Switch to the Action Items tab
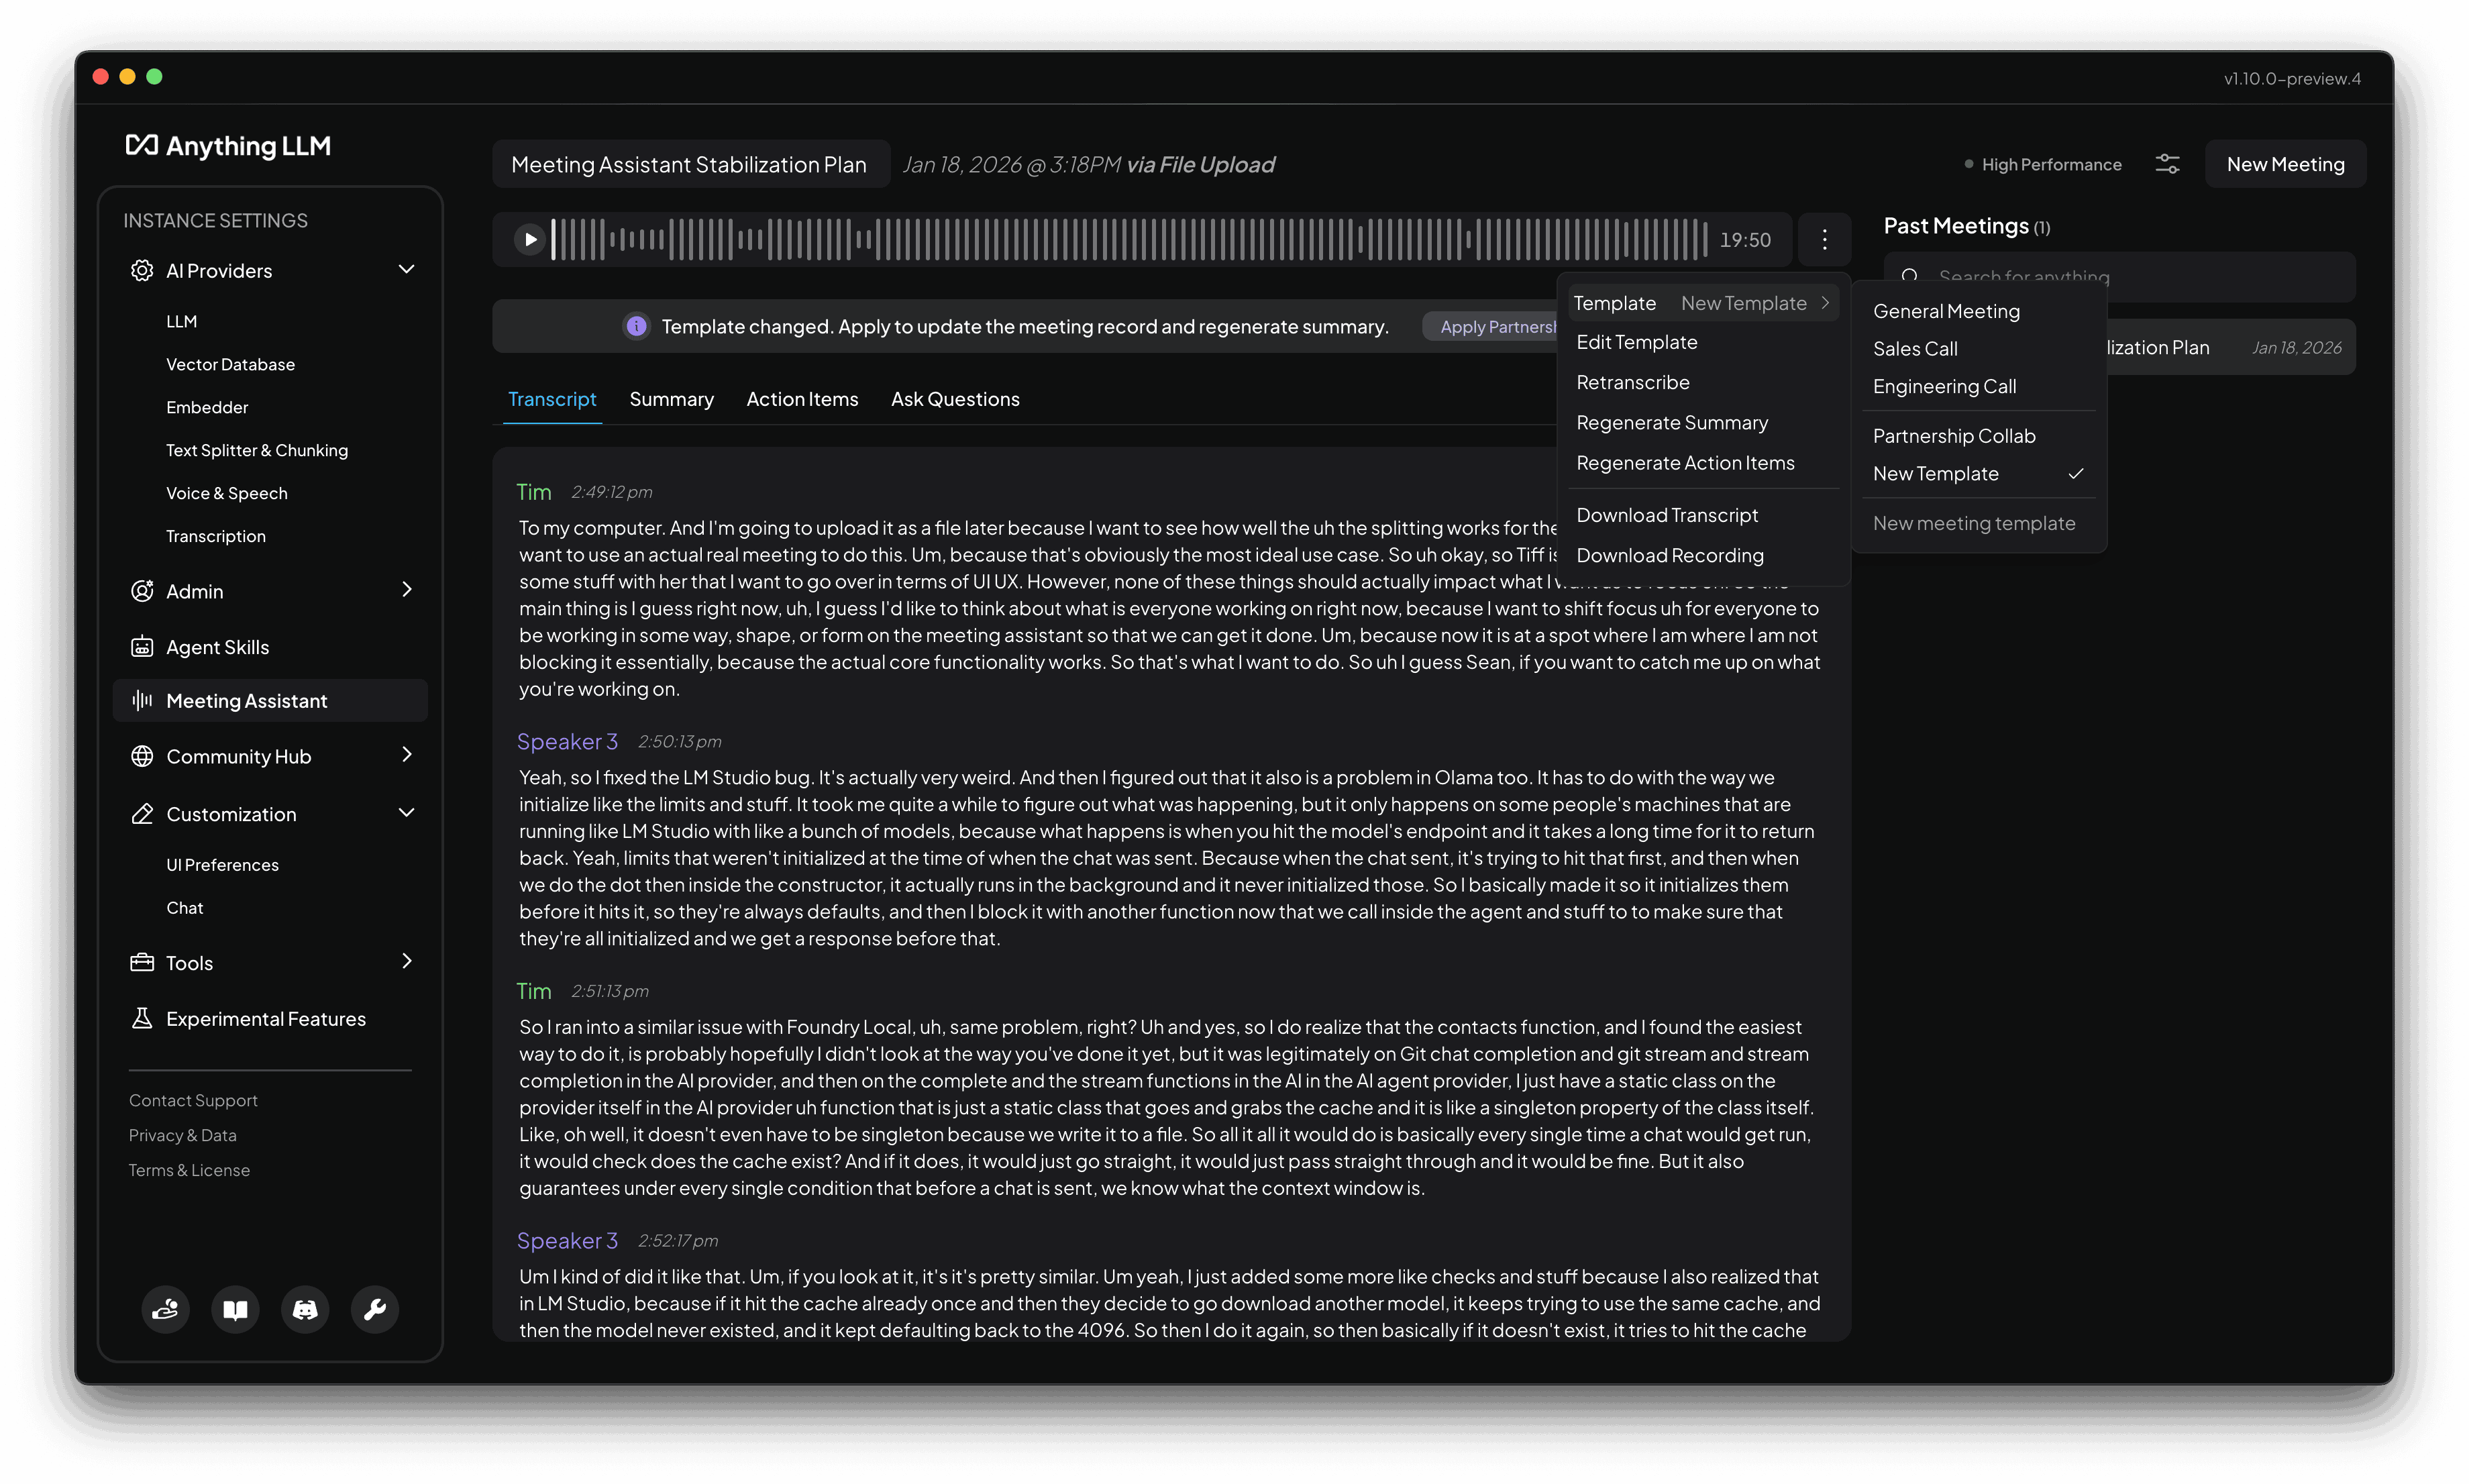The width and height of the screenshot is (2469, 1484). [801, 399]
